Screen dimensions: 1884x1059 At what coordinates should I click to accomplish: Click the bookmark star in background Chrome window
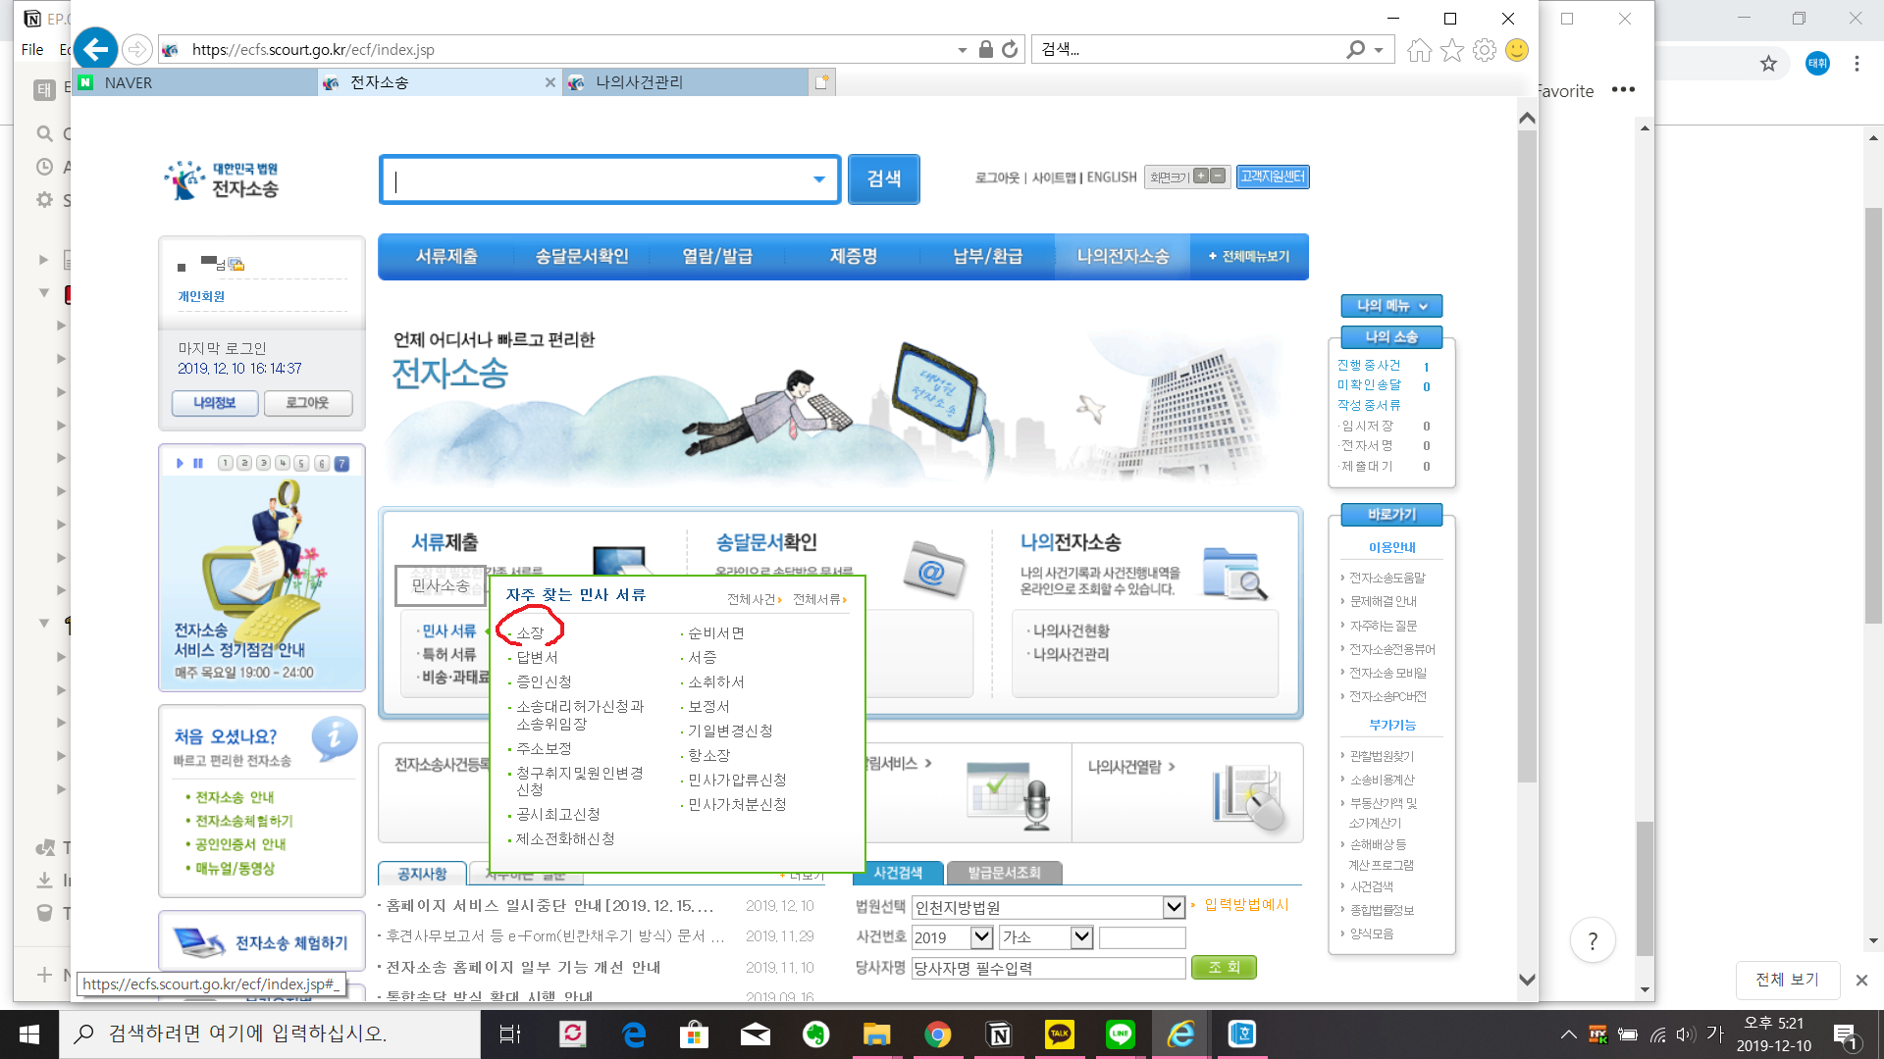(1768, 64)
